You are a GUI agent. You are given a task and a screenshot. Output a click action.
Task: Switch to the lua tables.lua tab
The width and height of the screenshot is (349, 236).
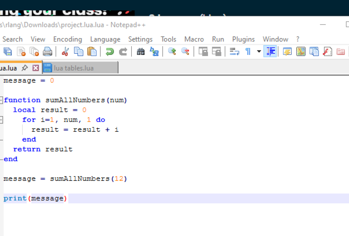click(x=74, y=68)
